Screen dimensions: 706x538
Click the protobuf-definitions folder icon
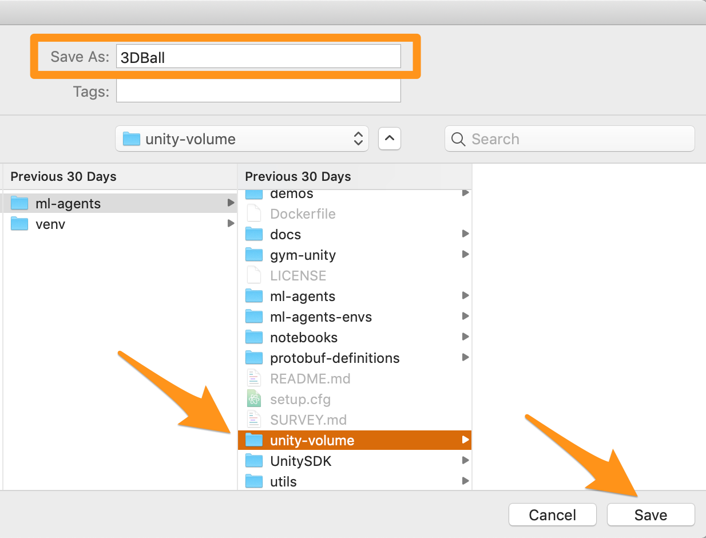coord(253,358)
